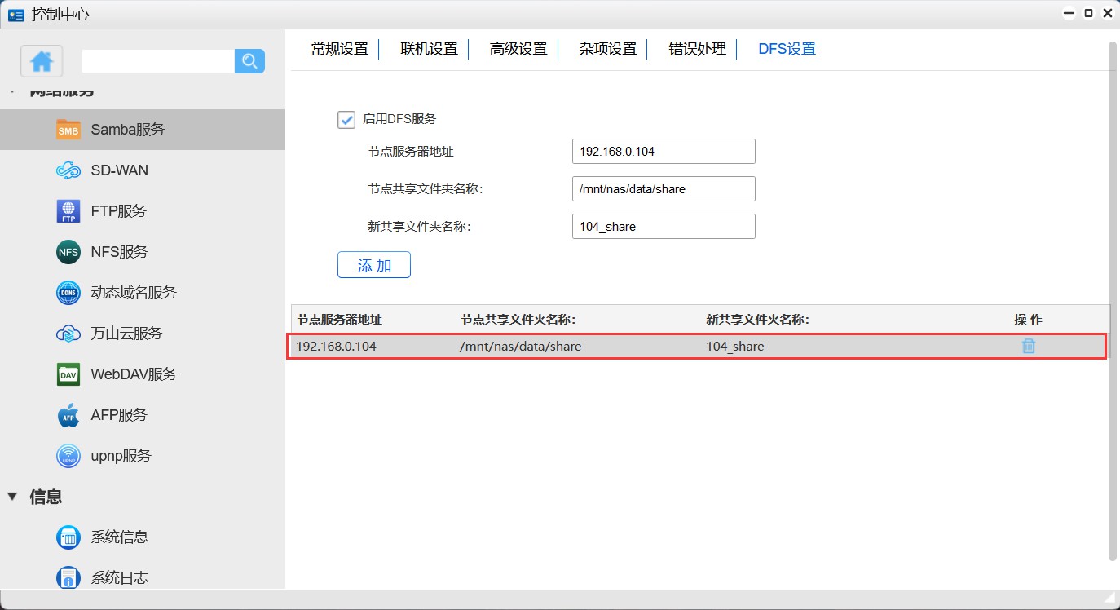Uncheck the 启用DFS服务 checkbox
The image size is (1120, 610).
click(346, 119)
